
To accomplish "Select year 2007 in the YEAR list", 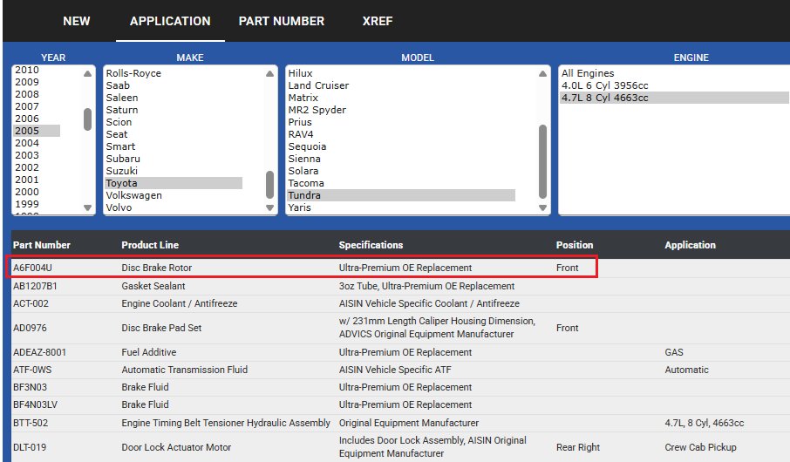I will click(x=27, y=106).
